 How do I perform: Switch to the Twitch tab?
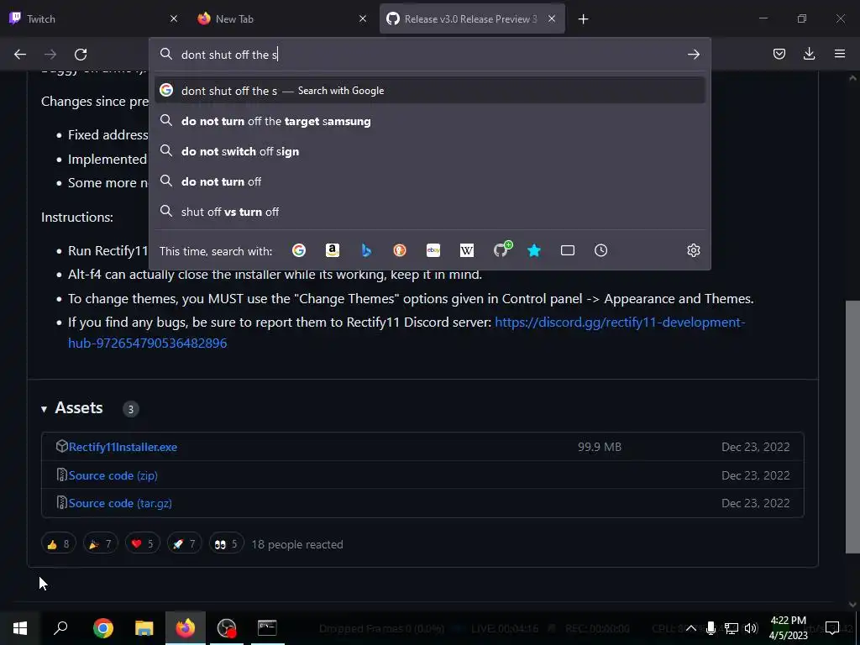coord(94,18)
